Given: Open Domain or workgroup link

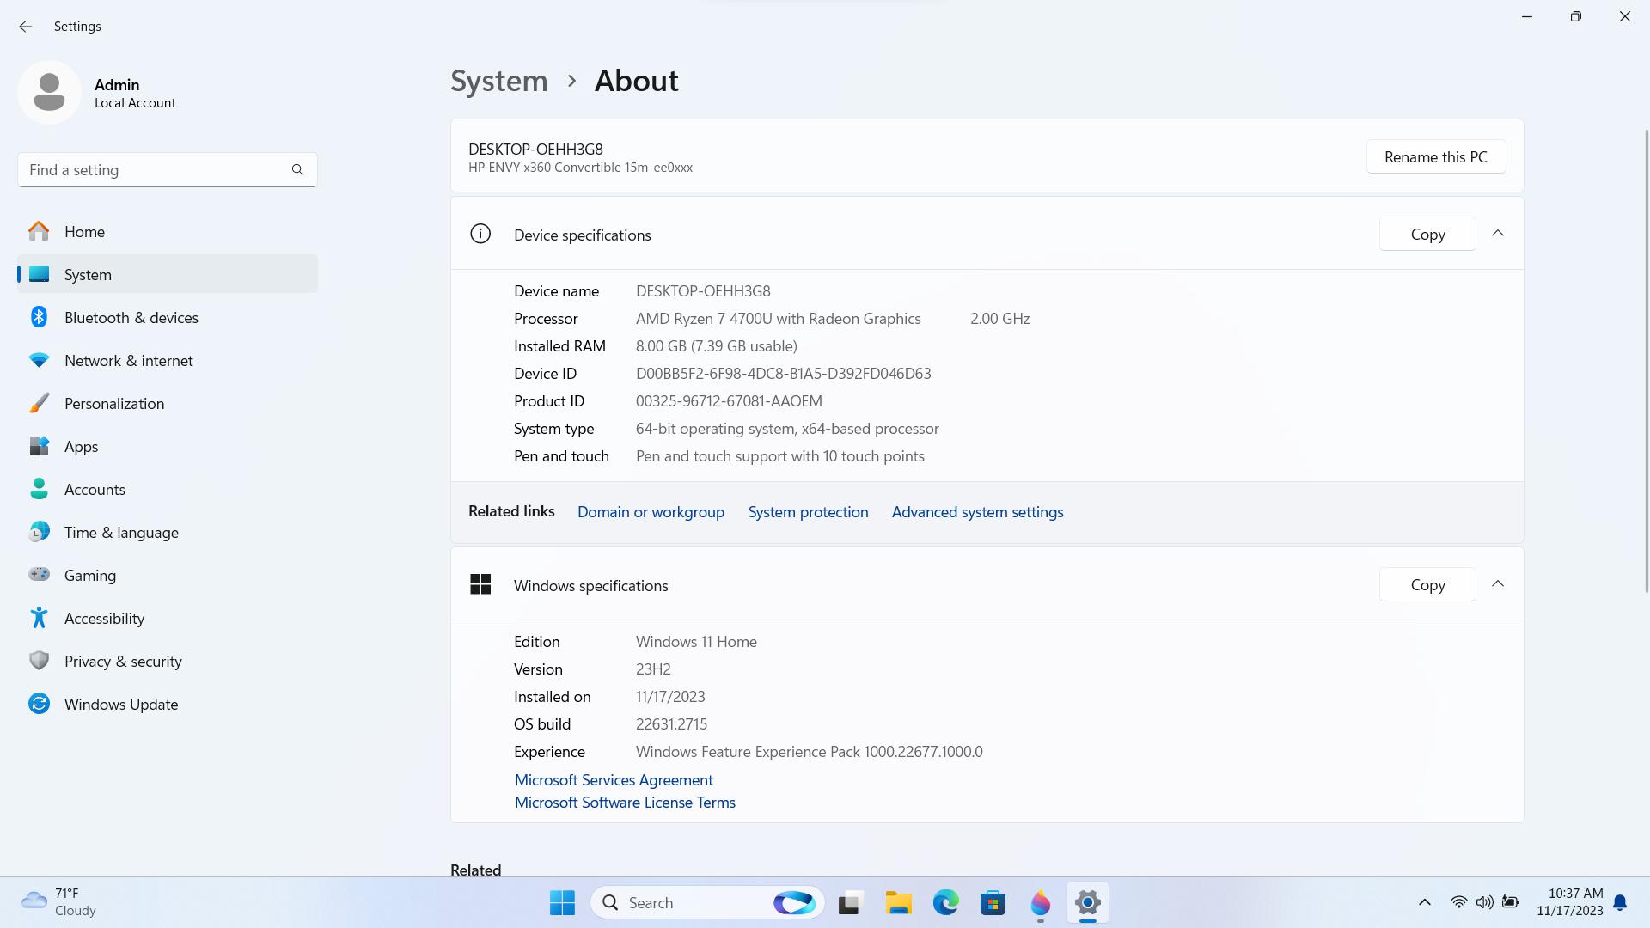Looking at the screenshot, I should (651, 512).
